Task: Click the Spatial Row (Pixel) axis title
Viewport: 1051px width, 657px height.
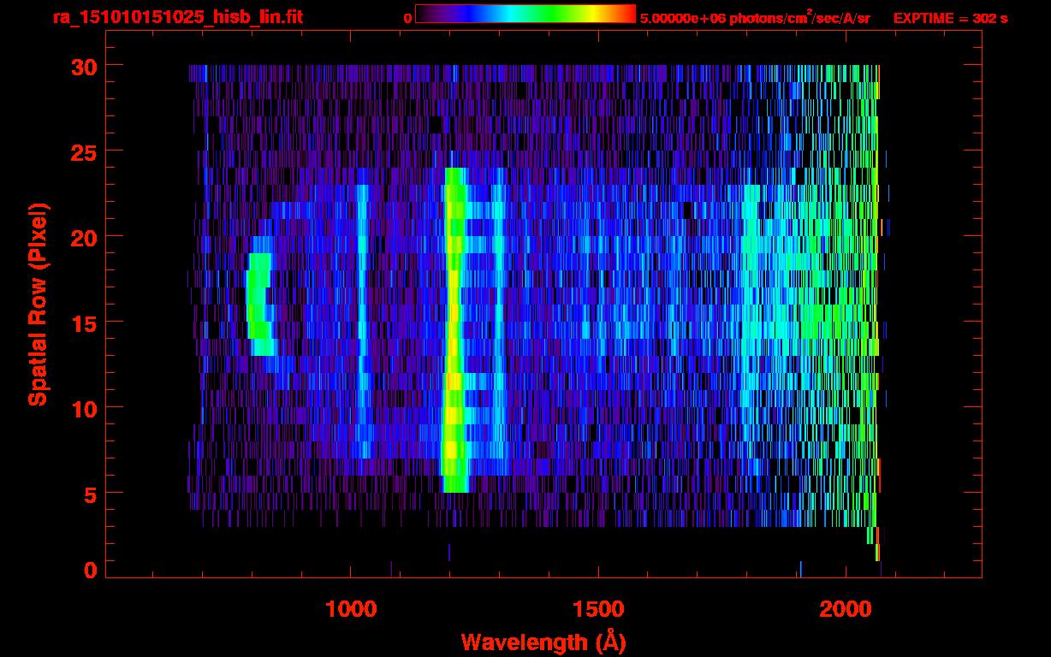Action: click(x=39, y=304)
